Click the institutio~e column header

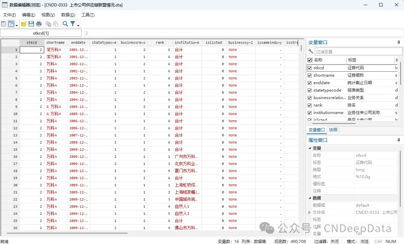187,43
